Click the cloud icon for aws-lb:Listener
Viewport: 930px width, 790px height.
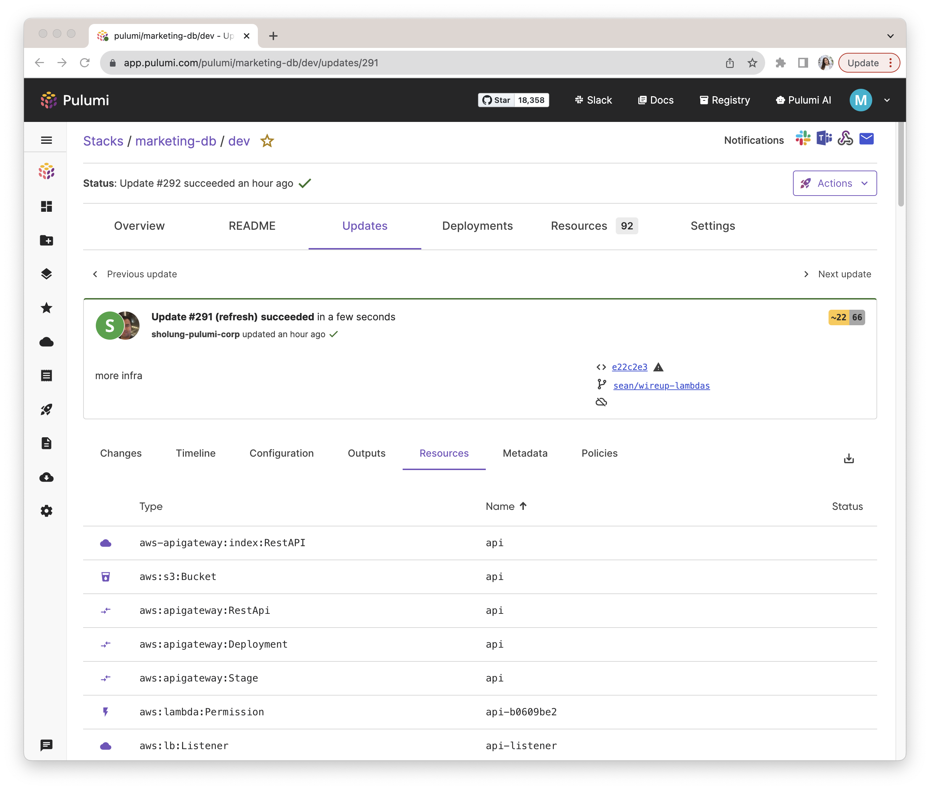(x=105, y=745)
